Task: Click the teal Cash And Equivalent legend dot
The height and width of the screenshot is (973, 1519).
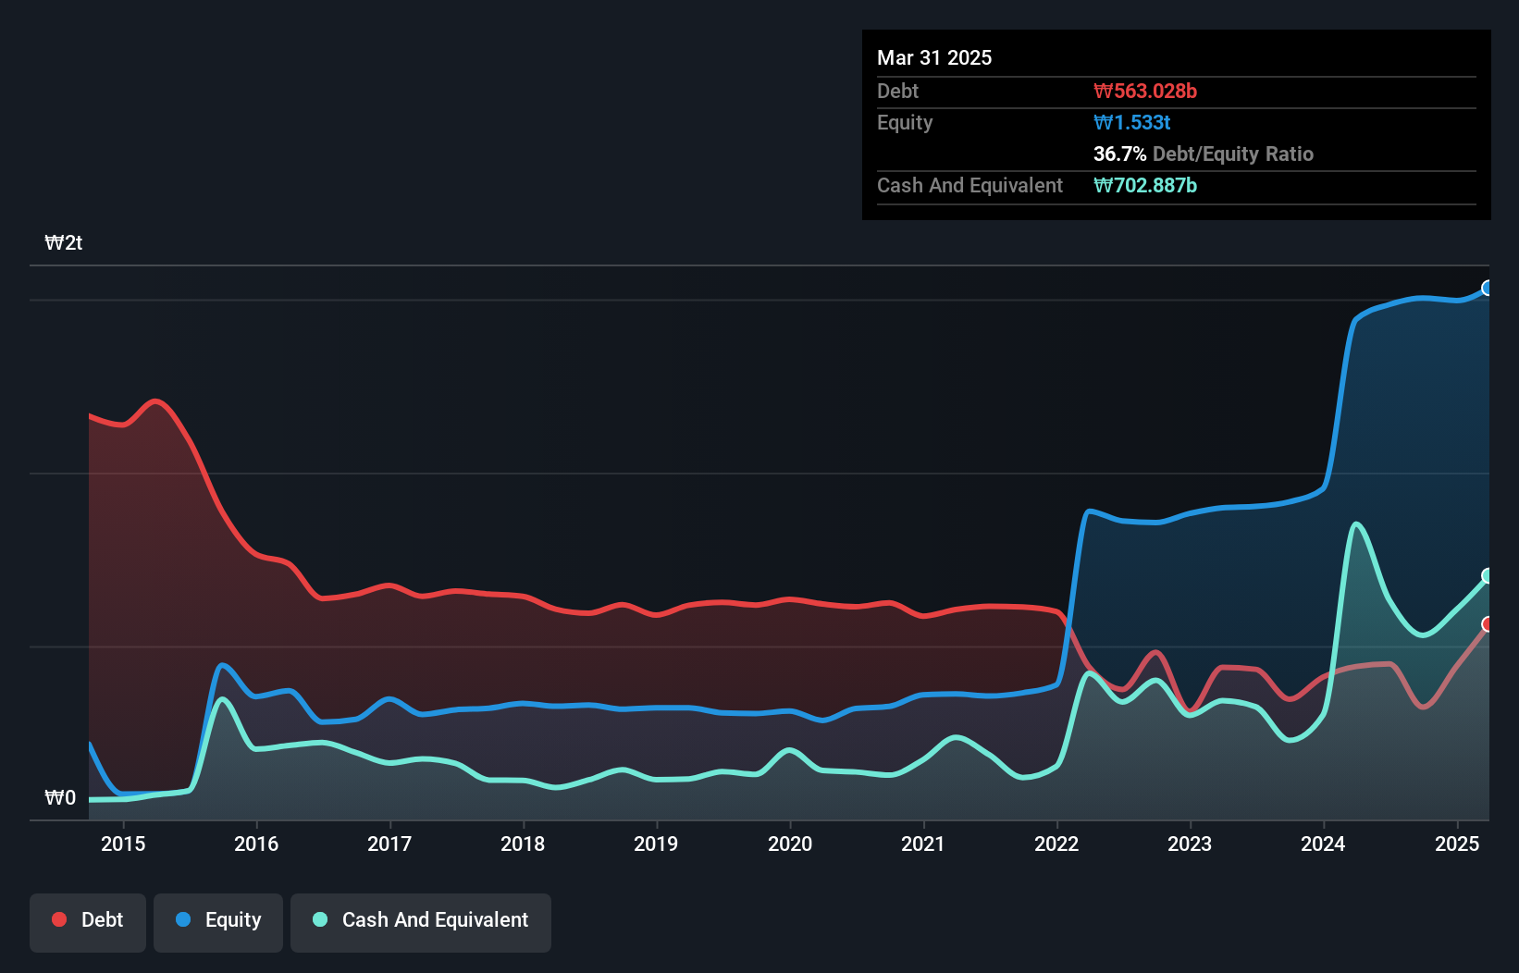Action: [x=318, y=919]
